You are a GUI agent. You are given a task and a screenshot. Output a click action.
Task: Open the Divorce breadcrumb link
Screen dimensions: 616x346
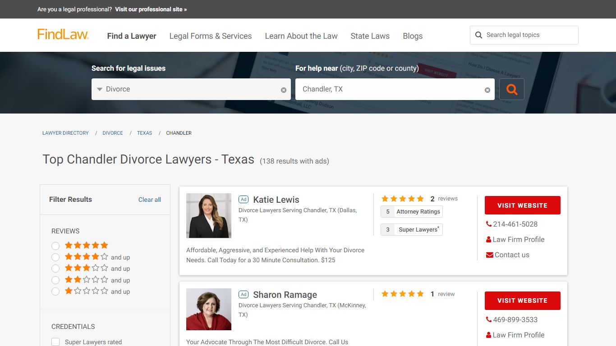[113, 133]
